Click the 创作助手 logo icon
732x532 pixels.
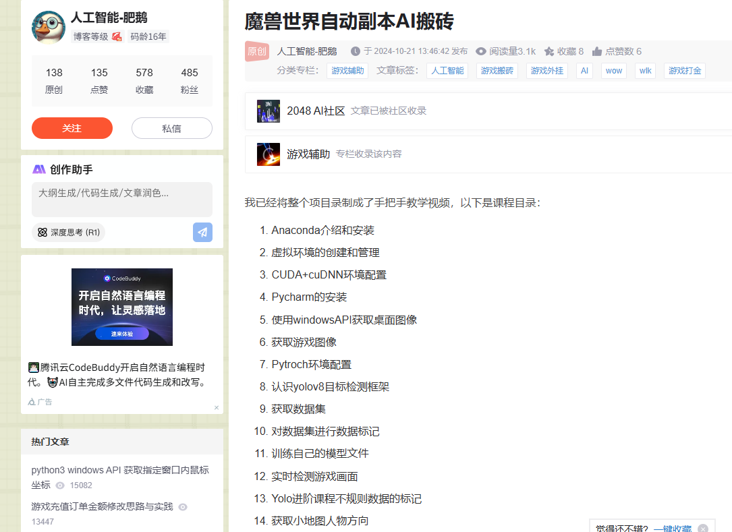coord(38,169)
